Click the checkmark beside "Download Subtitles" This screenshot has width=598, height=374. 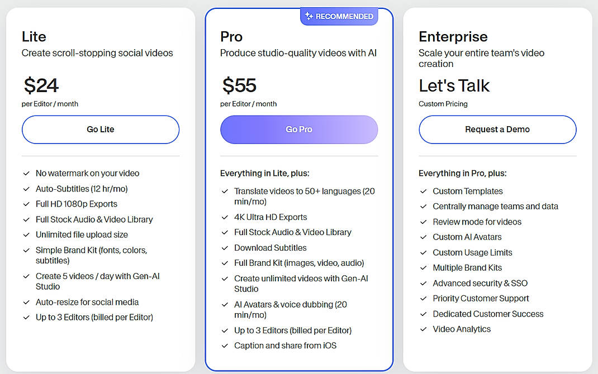coord(225,248)
